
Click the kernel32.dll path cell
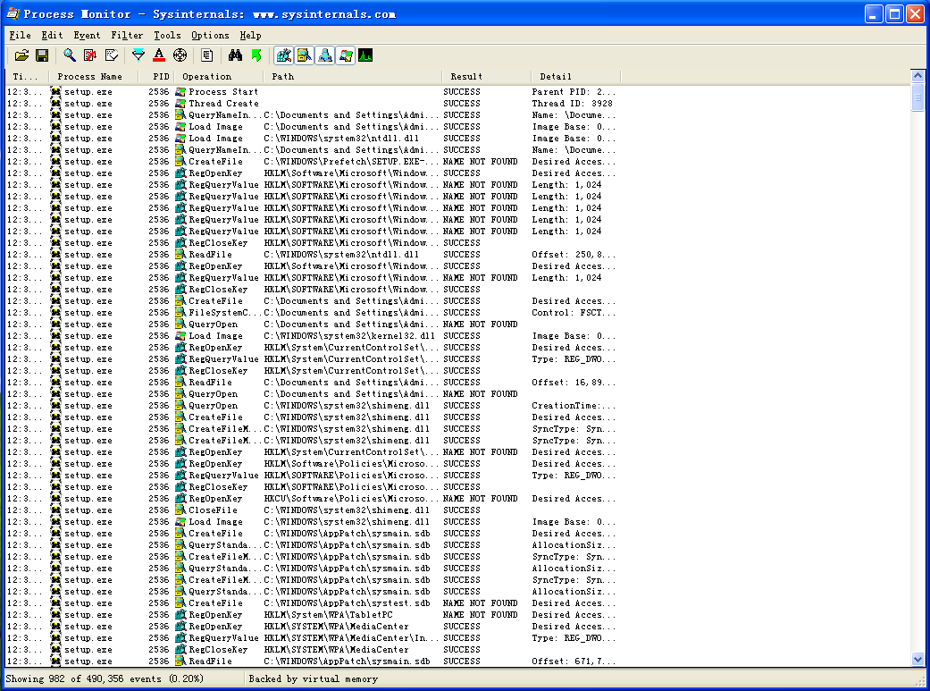pyautogui.click(x=349, y=336)
